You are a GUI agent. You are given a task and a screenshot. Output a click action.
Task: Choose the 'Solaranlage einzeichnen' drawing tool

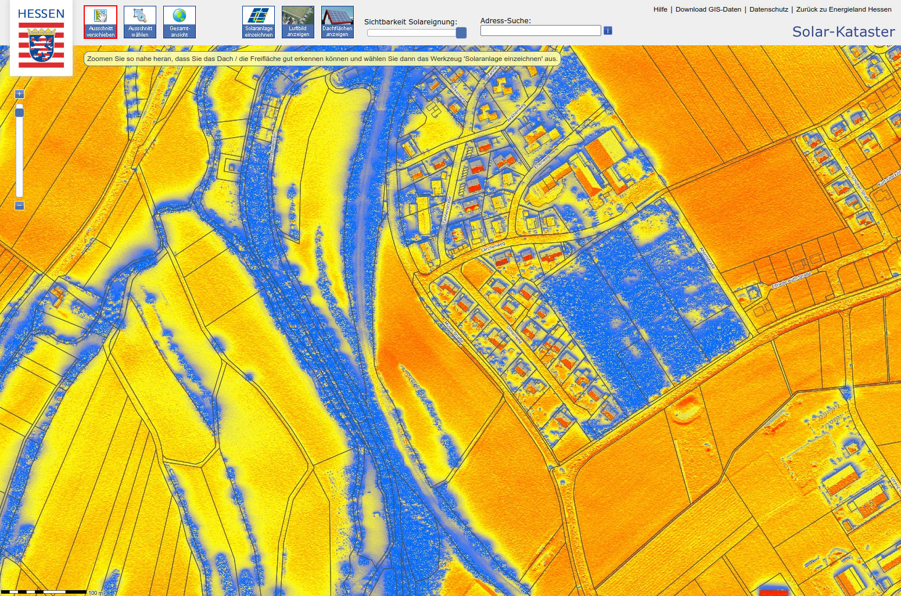tap(259, 22)
